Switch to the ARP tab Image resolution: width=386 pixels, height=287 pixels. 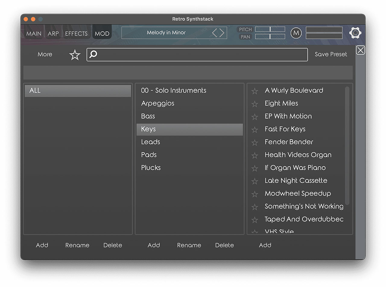pos(53,33)
